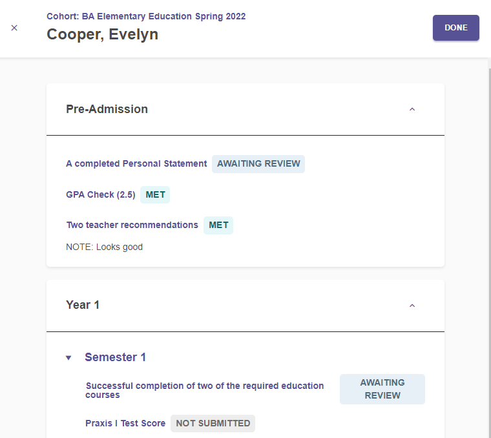Close the student panel with X icon
The height and width of the screenshot is (438, 491).
coord(14,28)
